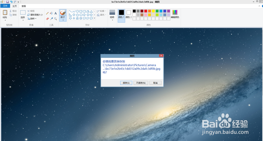The width and height of the screenshot is (263, 141).
Task: Select the Rectangle shape
Action: point(81,11)
